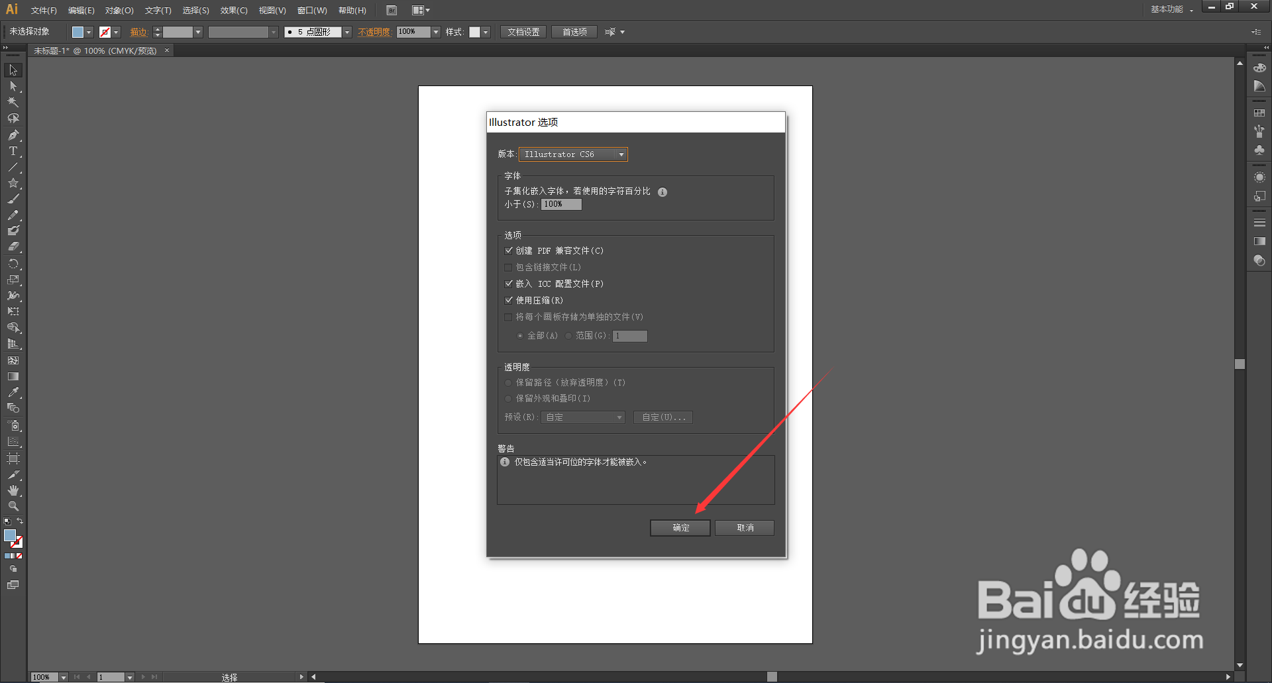
Task: Select the Blend tool
Action: click(13, 408)
